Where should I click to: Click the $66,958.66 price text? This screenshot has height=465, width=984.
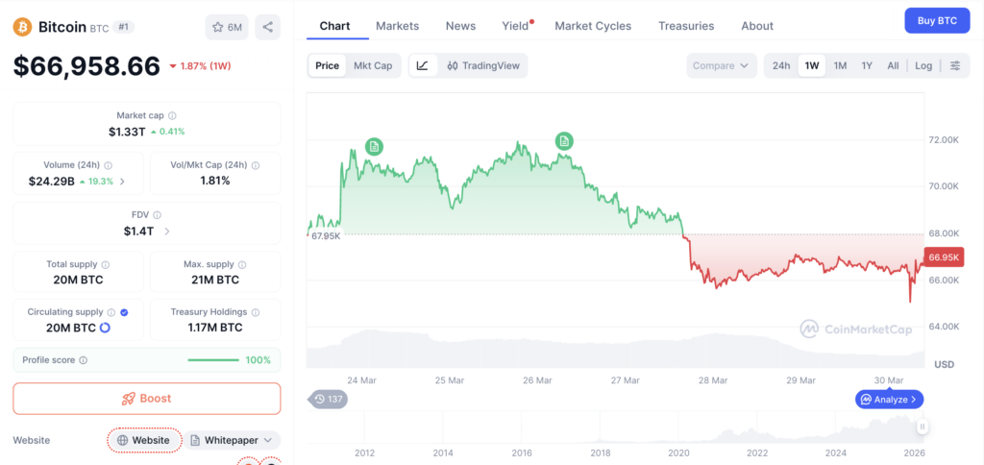tap(86, 66)
